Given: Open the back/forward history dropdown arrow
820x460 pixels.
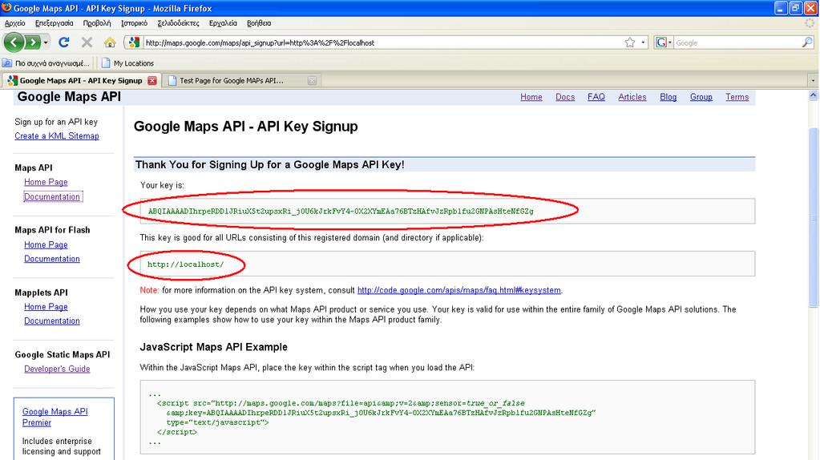Looking at the screenshot, I should [x=46, y=42].
